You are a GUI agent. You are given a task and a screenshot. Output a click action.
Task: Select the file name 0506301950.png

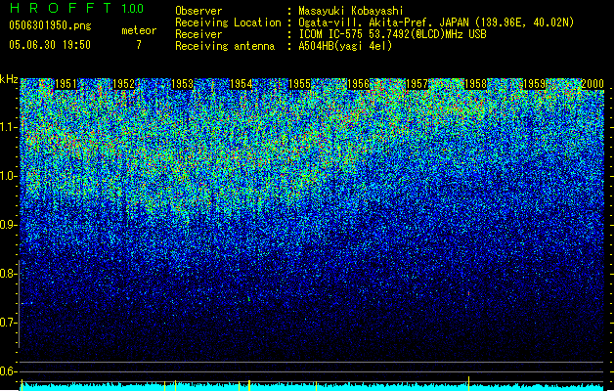pyautogui.click(x=50, y=25)
